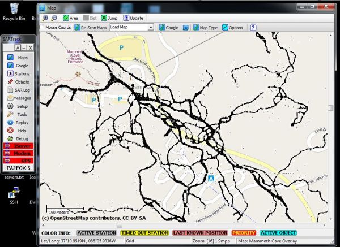Screen dimensions: 340x247
Task: Click the Map: Mammoth Cave Overlay status
Action: pyautogui.click(x=267, y=241)
